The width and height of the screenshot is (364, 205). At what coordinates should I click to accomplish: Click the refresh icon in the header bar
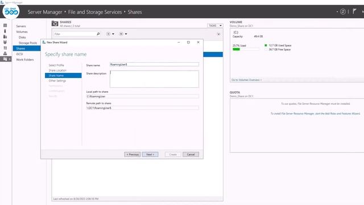[x=343, y=11]
